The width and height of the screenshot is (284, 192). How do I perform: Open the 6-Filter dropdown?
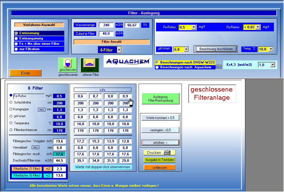tap(120, 50)
